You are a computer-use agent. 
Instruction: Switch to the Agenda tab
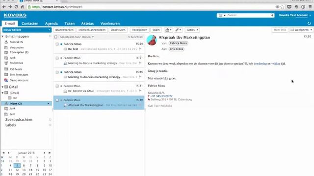51,23
